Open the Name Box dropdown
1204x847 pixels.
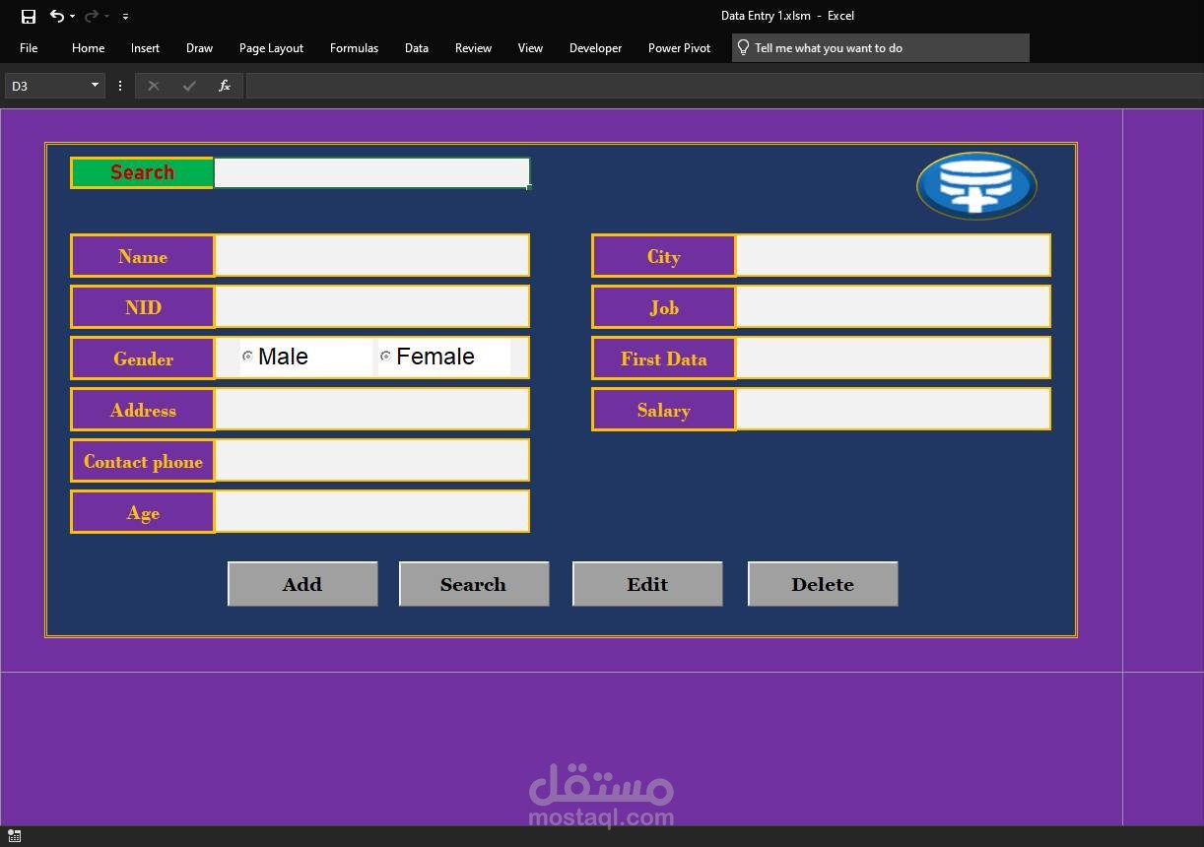tap(95, 86)
